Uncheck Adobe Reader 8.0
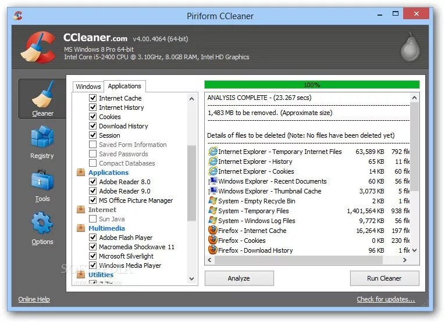The width and height of the screenshot is (445, 323). (93, 181)
